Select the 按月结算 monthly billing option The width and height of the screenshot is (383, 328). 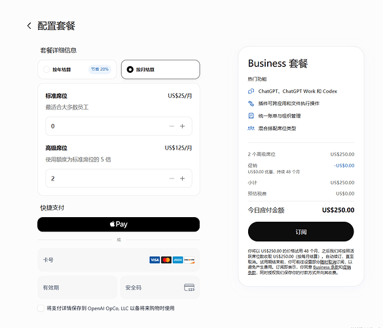tap(160, 70)
